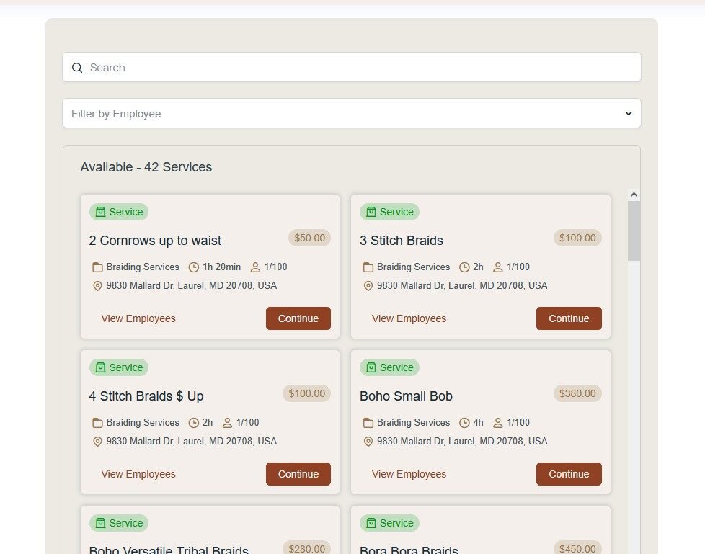Click the services list scrollbar thumb
The height and width of the screenshot is (554, 705).
pyautogui.click(x=634, y=231)
